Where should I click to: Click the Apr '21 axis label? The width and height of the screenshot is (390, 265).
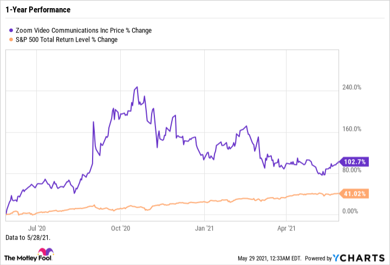pos(285,228)
